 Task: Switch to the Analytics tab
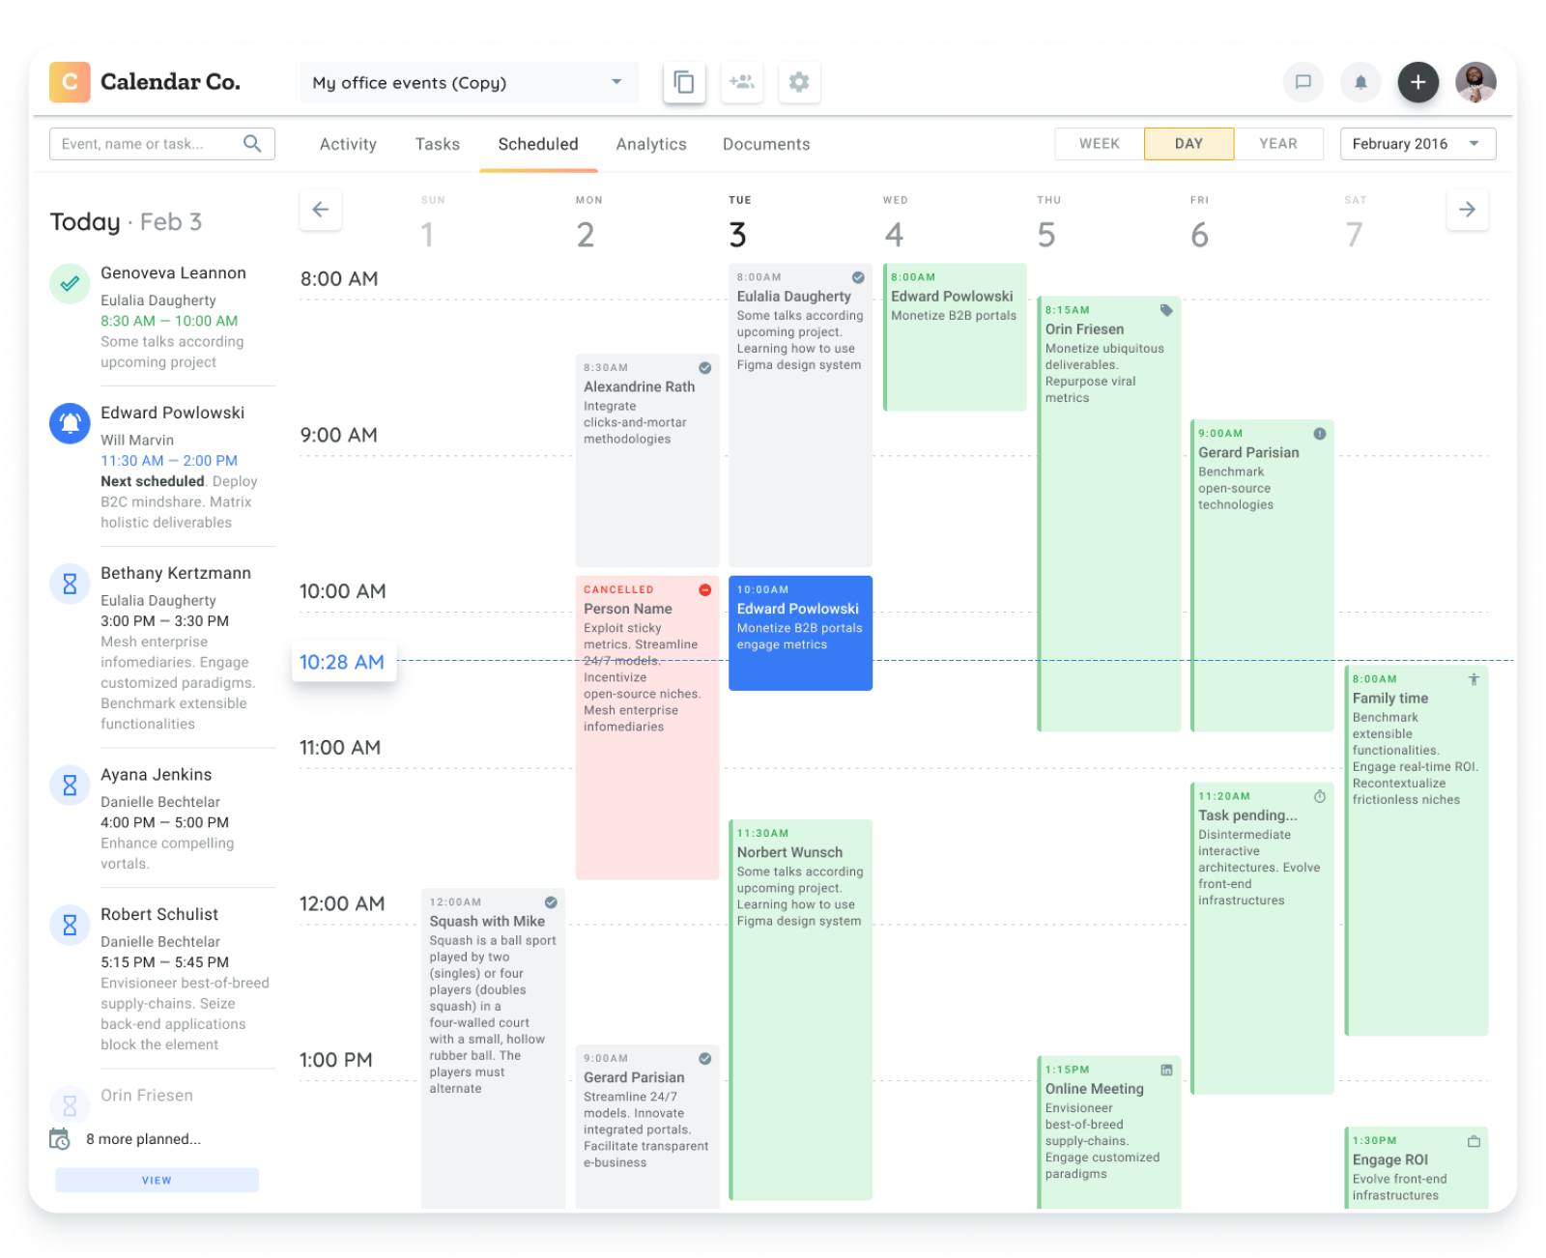pos(651,143)
